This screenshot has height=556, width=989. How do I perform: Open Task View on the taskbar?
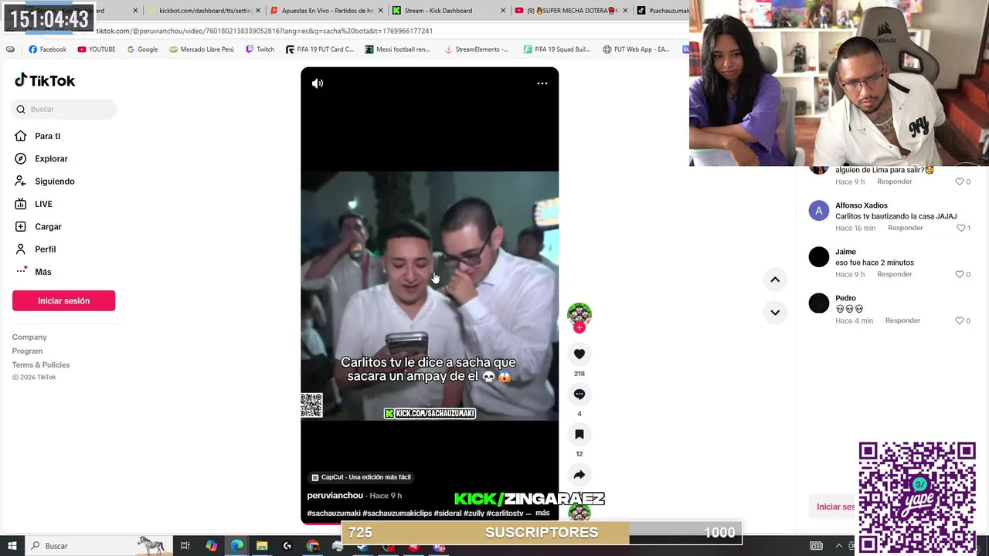click(x=185, y=546)
